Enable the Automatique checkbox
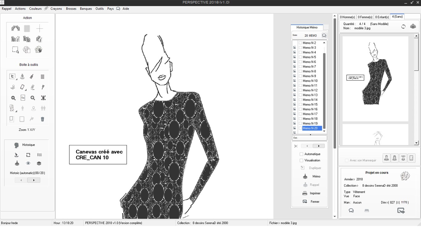This screenshot has height=237, width=421. point(301,154)
